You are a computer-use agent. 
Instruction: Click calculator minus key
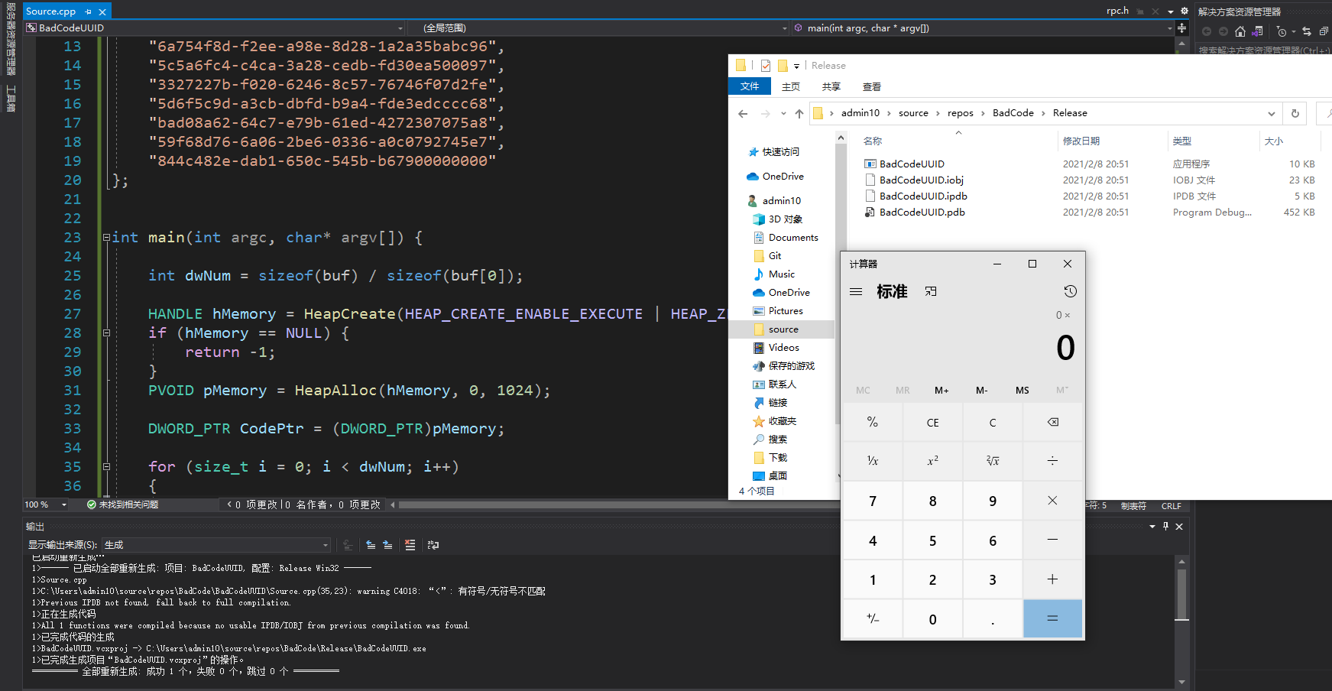tap(1052, 540)
